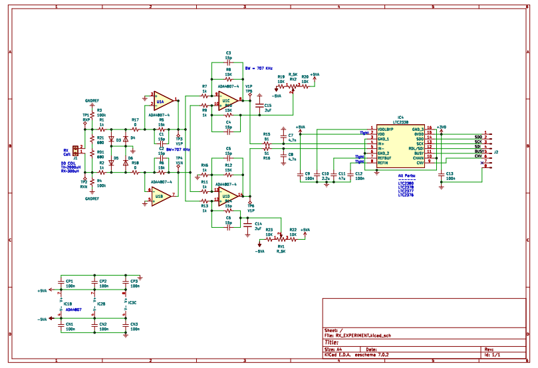The height and width of the screenshot is (368, 538).
Task: Click the LTC2377 alternate part text
Action: [406, 191]
